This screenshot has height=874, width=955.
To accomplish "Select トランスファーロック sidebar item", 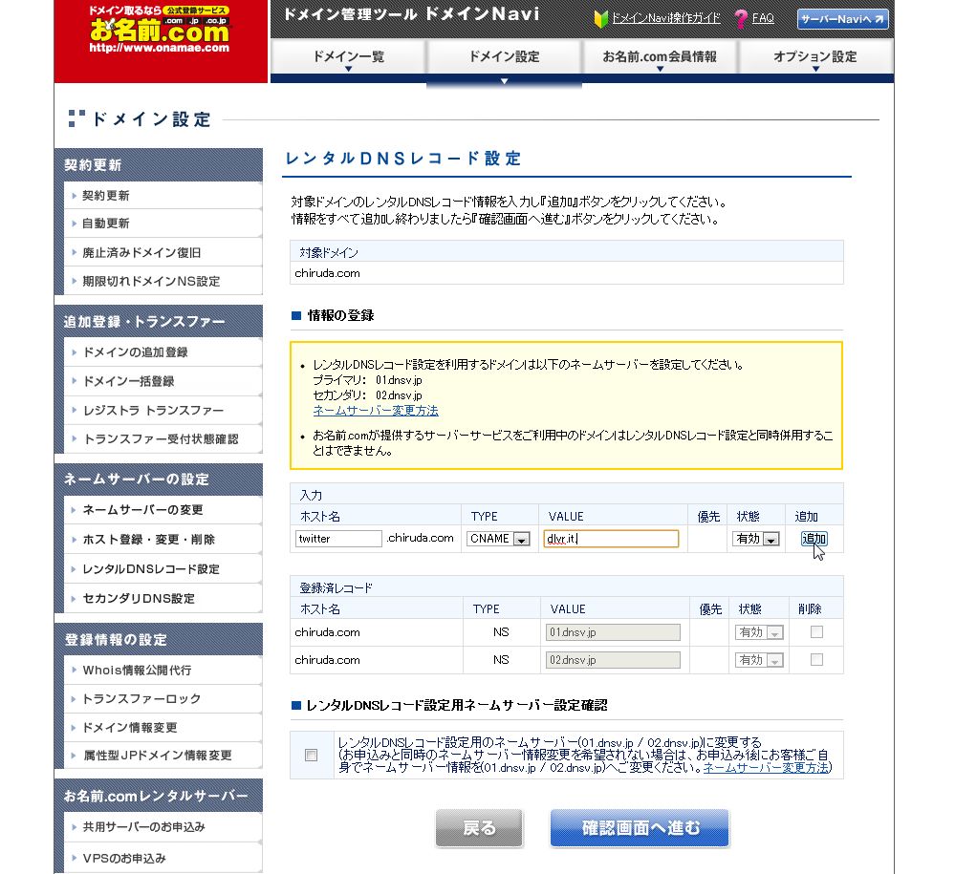I will pyautogui.click(x=163, y=698).
